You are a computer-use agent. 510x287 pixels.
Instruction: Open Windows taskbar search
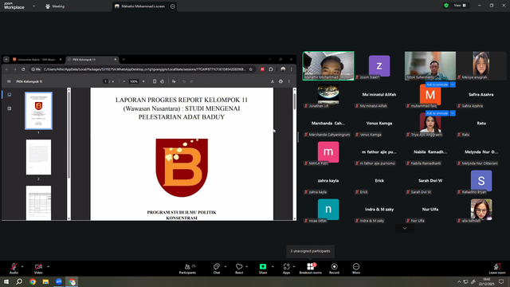point(19,281)
